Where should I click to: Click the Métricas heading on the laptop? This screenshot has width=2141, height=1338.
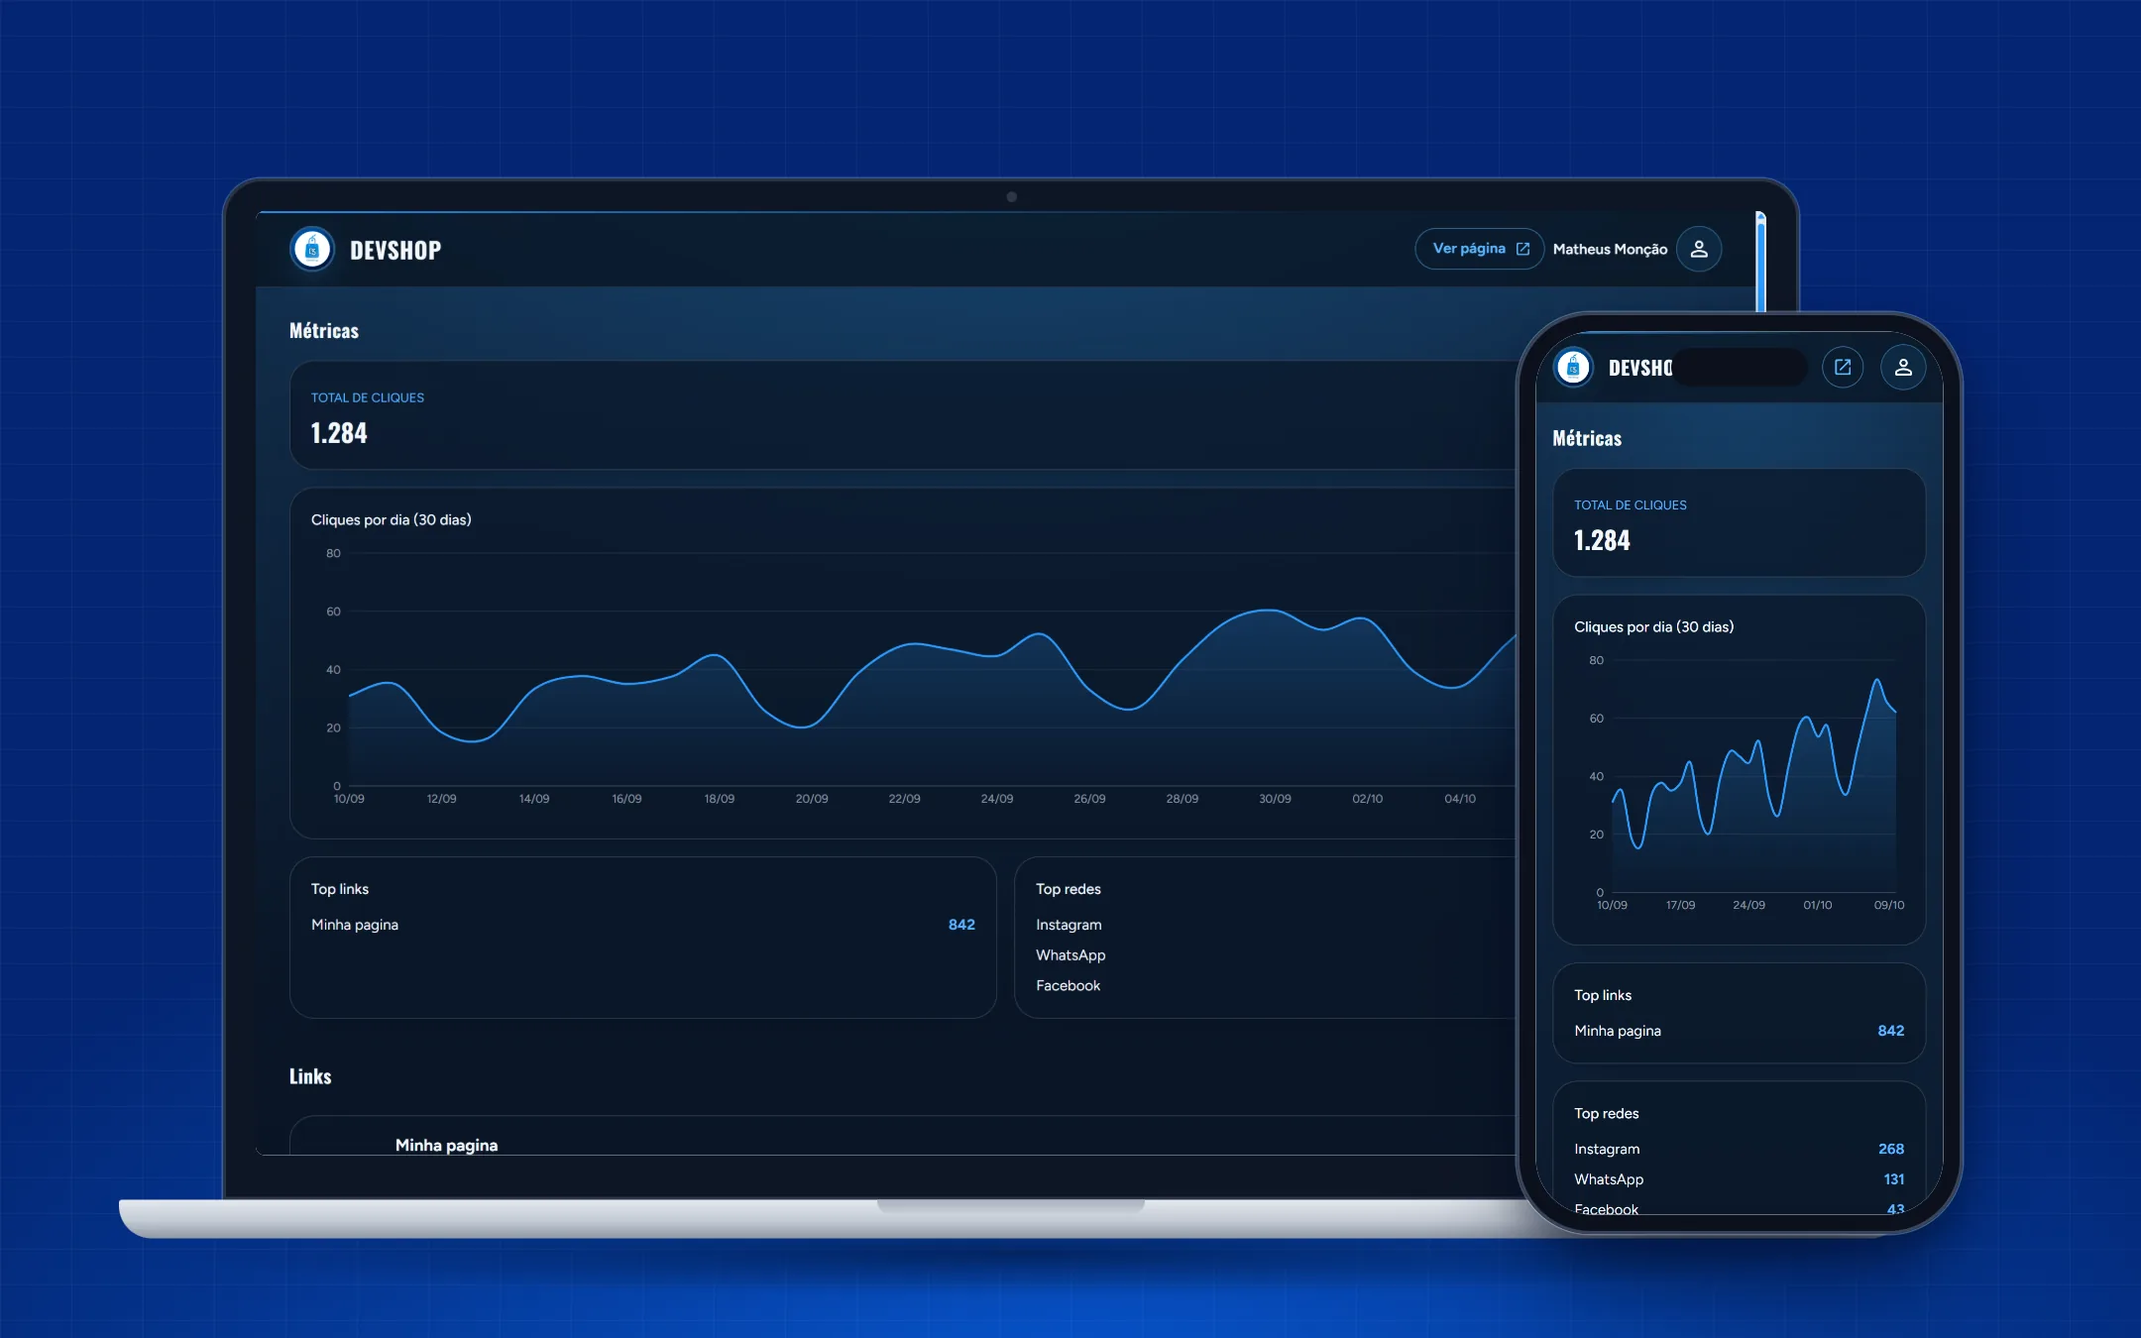(324, 331)
